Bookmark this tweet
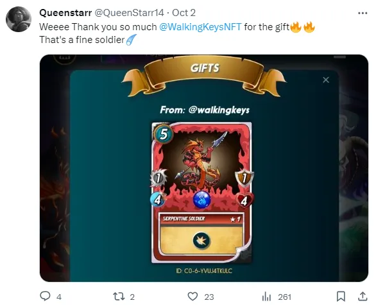 [x=341, y=297]
